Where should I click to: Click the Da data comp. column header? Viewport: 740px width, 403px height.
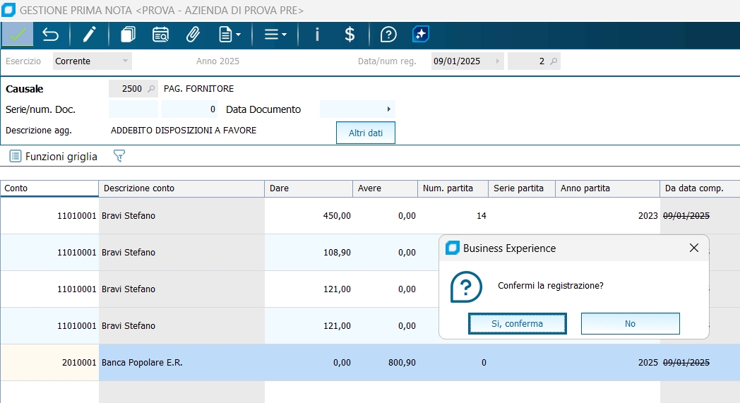[700, 188]
